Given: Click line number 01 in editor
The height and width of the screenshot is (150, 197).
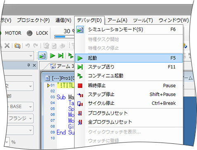Looking at the screenshot, I should pos(52,85).
